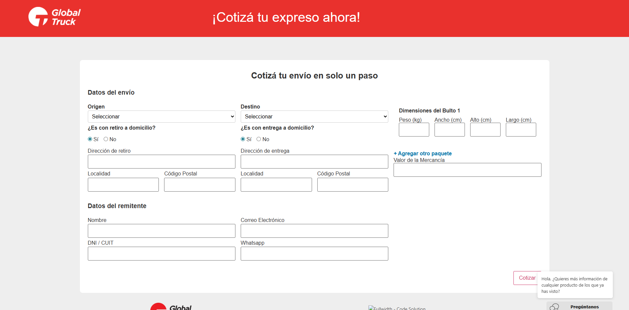Screen dimensions: 629x310
Task: Select No for retiro a domicilio
Action: pos(106,139)
